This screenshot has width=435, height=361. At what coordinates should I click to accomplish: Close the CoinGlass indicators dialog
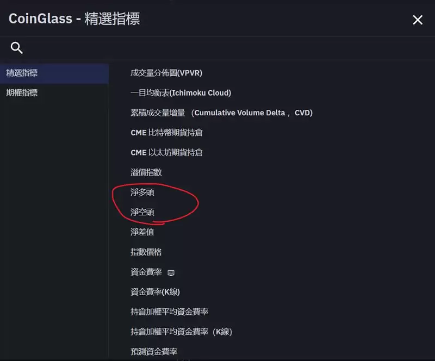coord(418,20)
